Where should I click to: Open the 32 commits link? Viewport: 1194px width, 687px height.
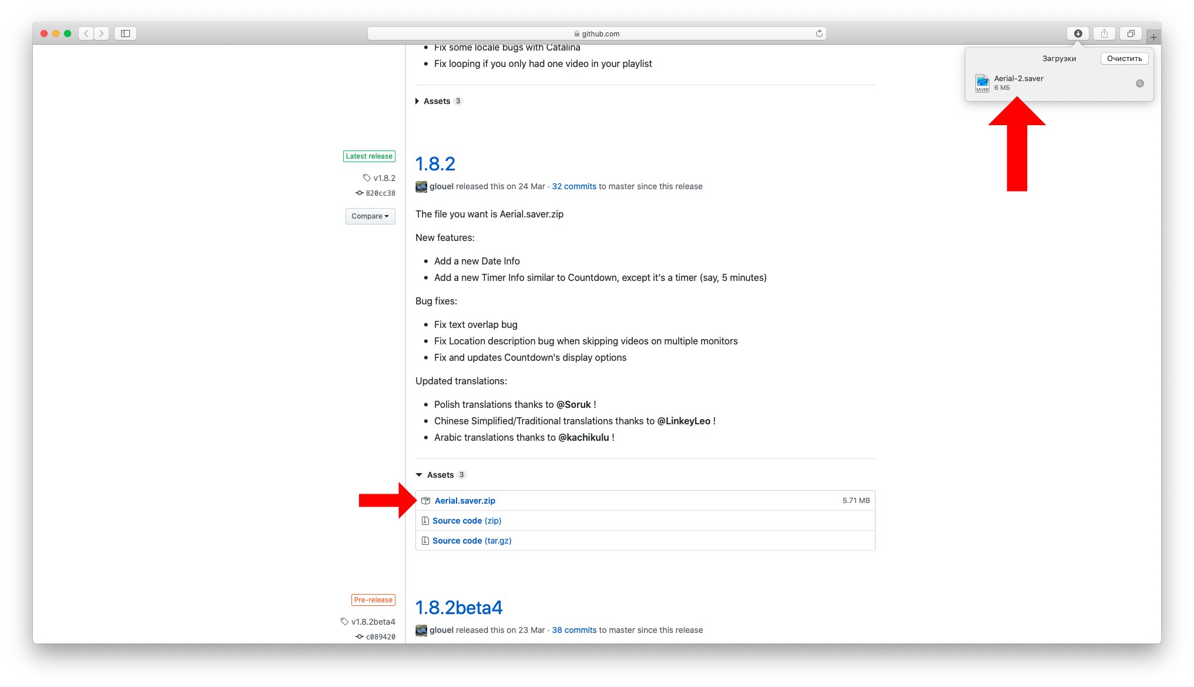574,186
